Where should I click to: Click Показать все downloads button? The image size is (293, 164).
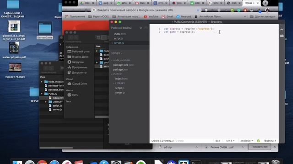(x=260, y=147)
